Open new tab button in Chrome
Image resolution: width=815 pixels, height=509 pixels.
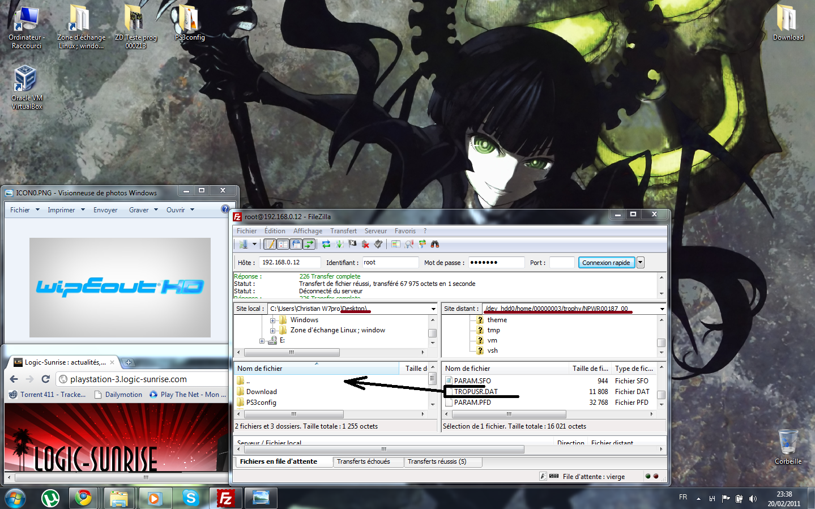[128, 362]
